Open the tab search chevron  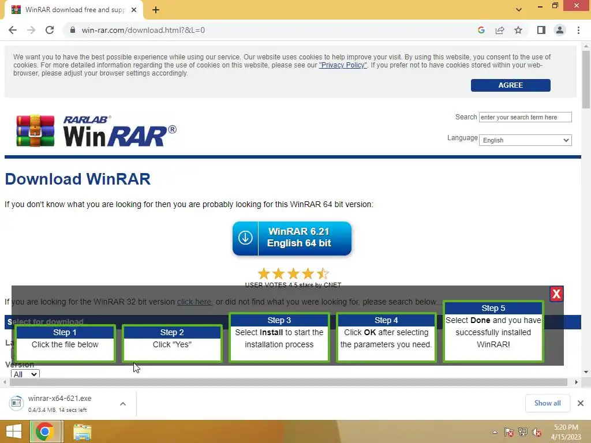(x=519, y=10)
